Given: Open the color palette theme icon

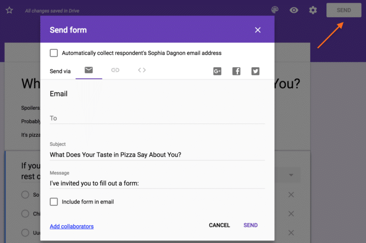Looking at the screenshot, I should click(275, 10).
